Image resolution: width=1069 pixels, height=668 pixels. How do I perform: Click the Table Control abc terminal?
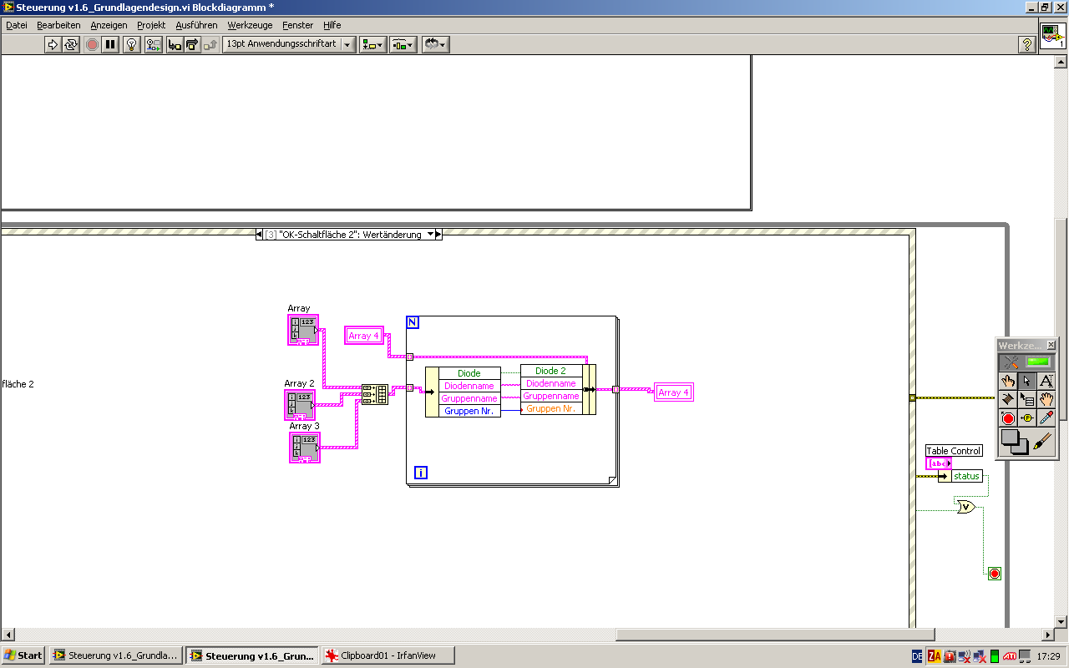(939, 463)
